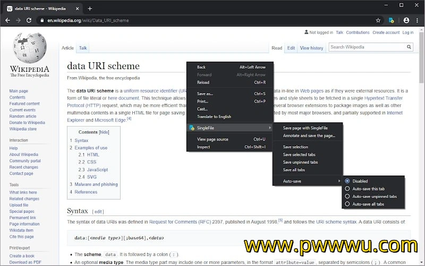Viewport: 425px width, 266px height.
Task: Open Main page in sidebar
Action: tap(19, 91)
